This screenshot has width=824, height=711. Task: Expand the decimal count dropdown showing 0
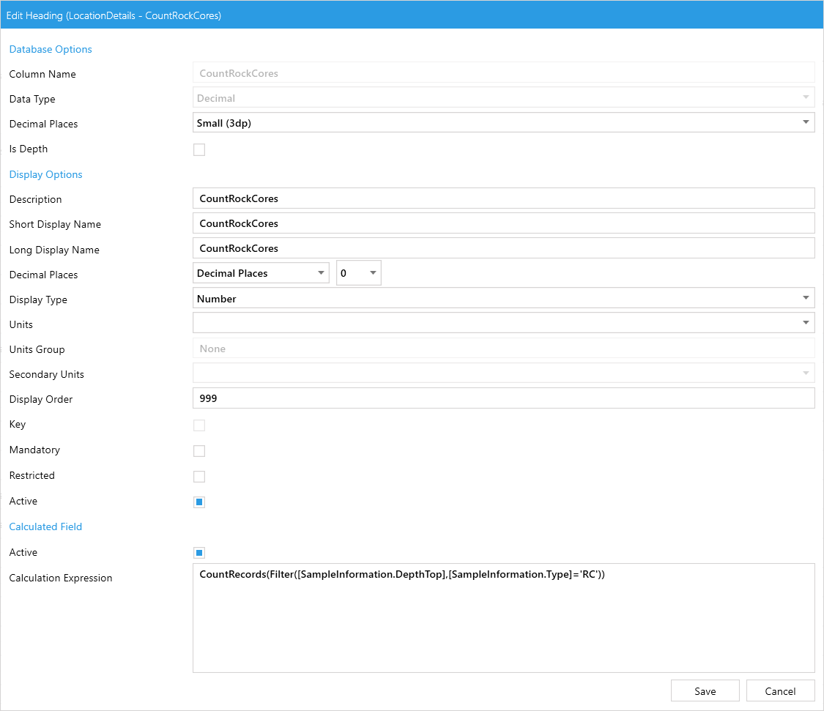coord(359,273)
